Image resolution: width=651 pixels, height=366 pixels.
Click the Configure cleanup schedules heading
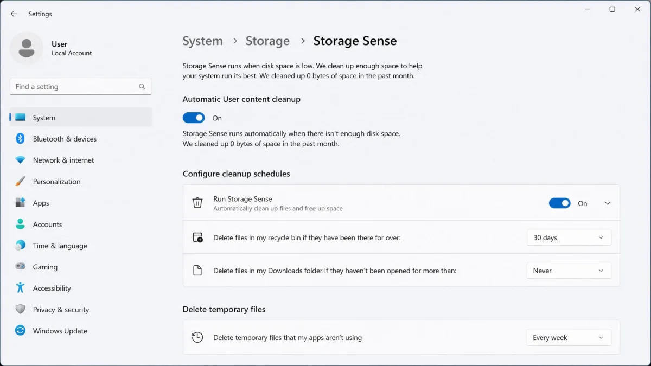(x=236, y=174)
